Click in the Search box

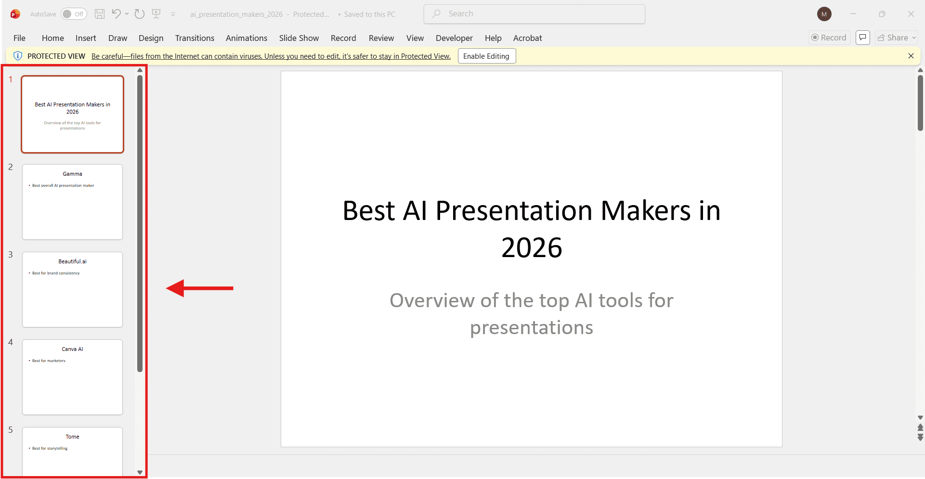click(x=534, y=14)
